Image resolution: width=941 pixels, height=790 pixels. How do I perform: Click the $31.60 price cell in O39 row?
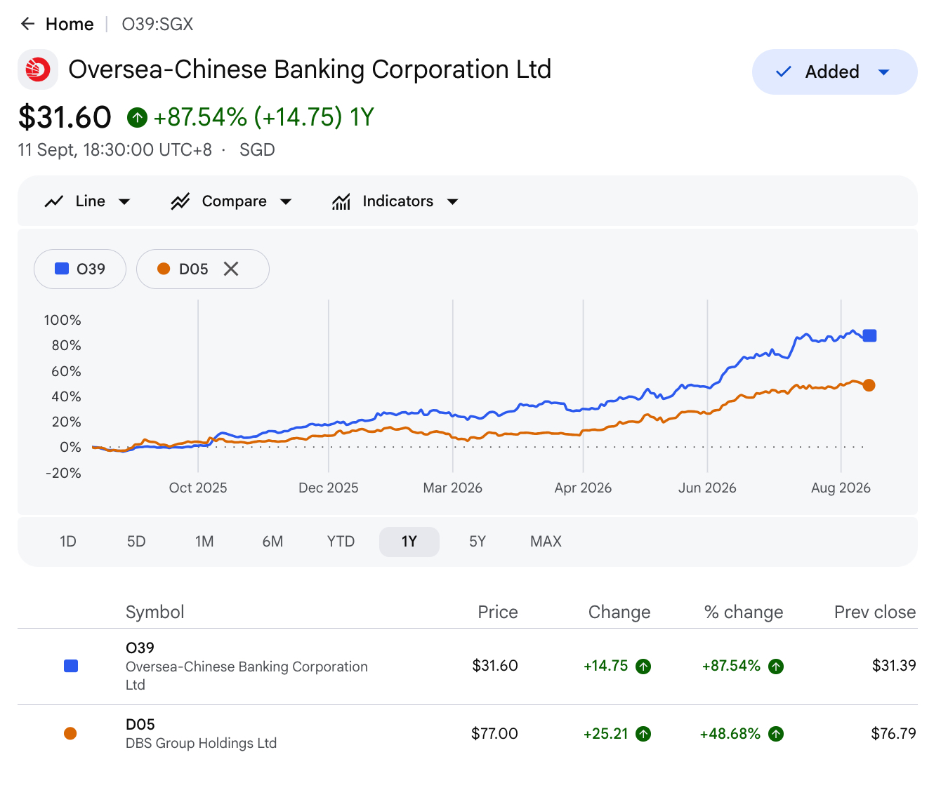click(495, 666)
